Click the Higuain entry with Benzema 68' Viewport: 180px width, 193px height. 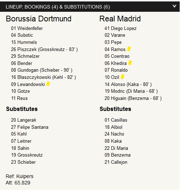click(133, 98)
